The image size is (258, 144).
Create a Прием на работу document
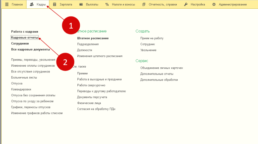(x=152, y=38)
